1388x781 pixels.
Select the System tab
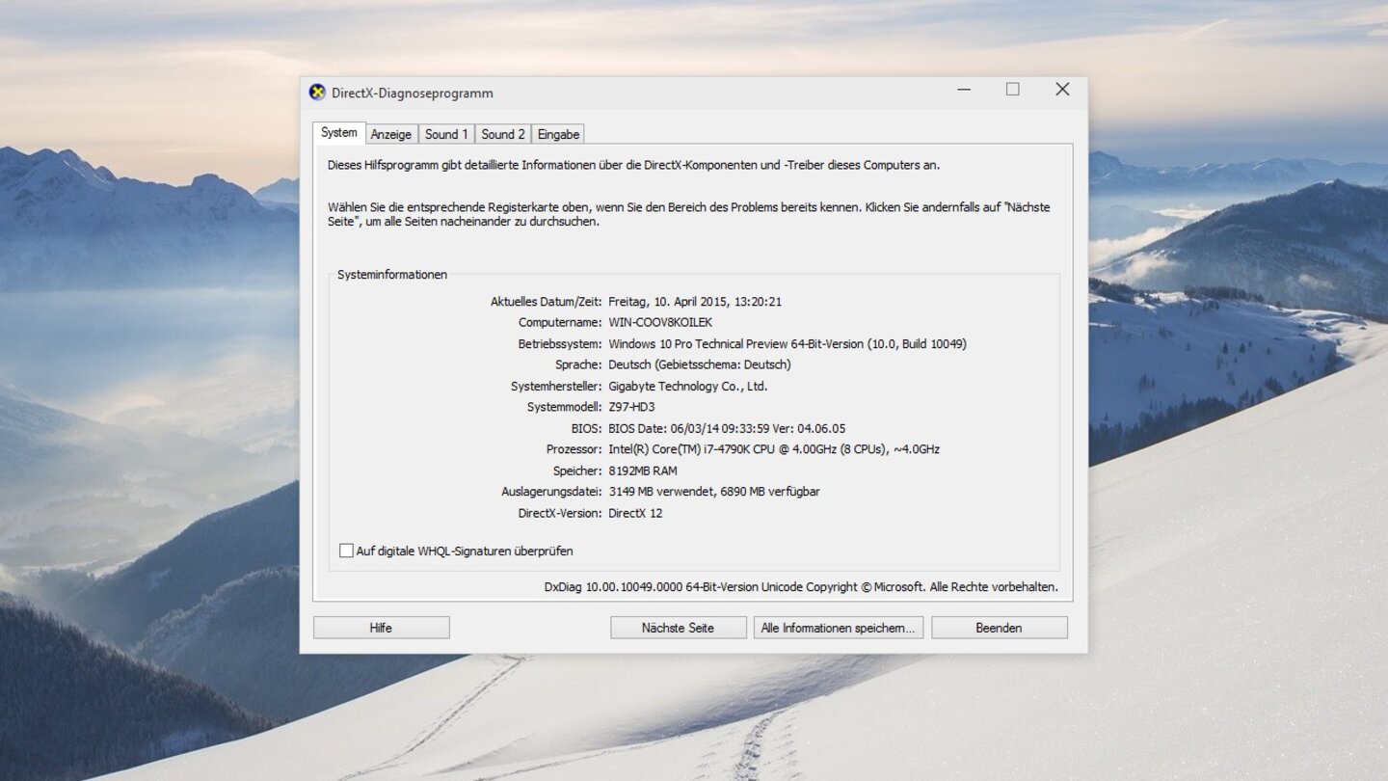pyautogui.click(x=339, y=133)
